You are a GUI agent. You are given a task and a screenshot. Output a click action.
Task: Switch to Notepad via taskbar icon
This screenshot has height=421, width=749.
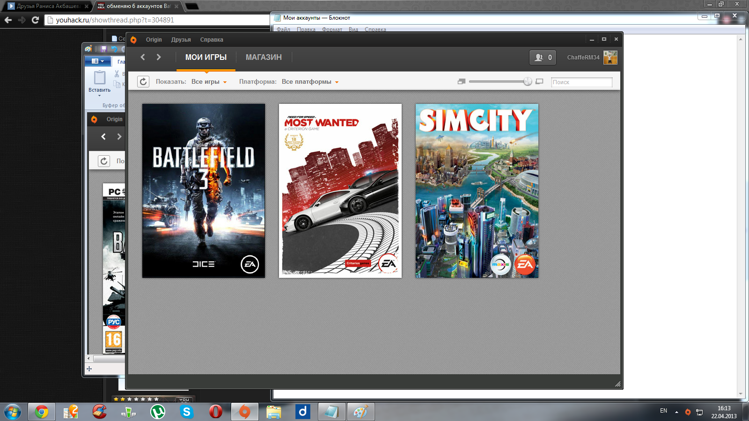point(332,412)
